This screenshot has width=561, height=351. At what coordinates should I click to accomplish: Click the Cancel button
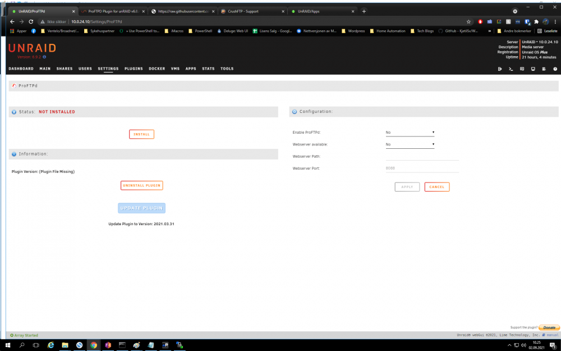pos(437,187)
